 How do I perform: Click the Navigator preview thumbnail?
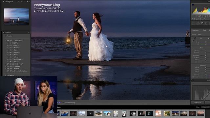pyautogui.click(x=16, y=17)
